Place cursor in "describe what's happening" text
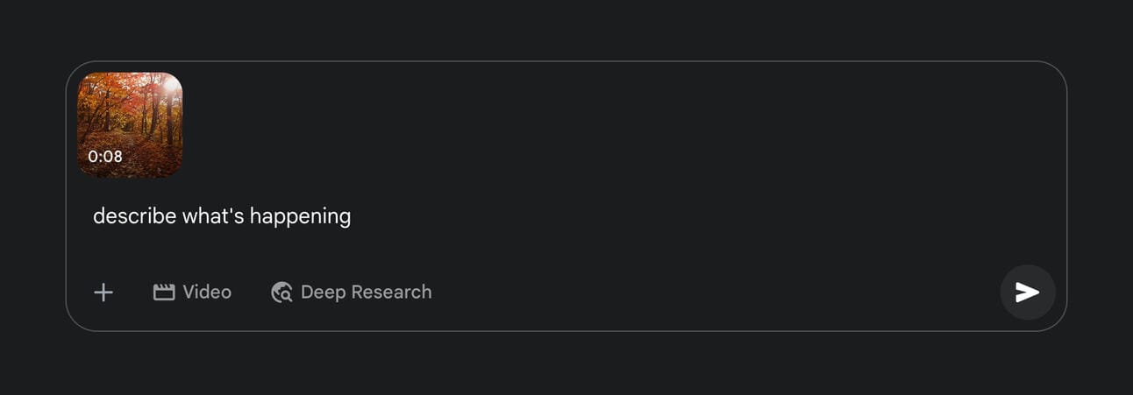The width and height of the screenshot is (1133, 395). [222, 216]
